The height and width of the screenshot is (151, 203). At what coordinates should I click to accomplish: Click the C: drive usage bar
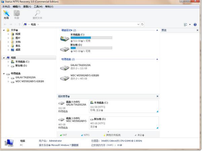(x=91, y=38)
